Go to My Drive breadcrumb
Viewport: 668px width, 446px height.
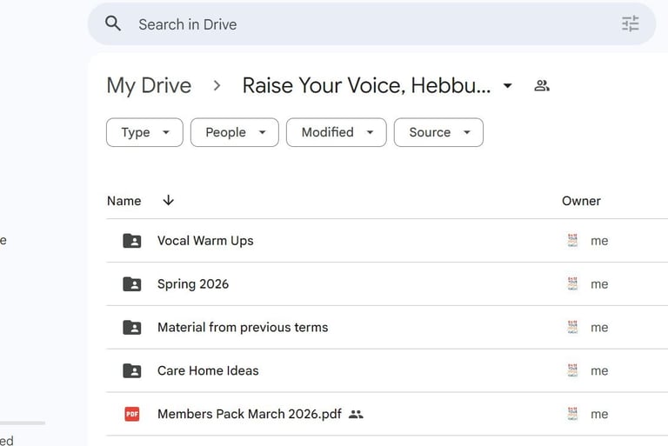tap(149, 85)
